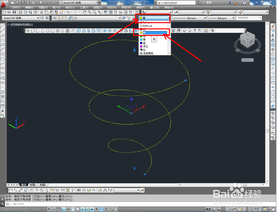Click the Box solid icon in Modeling toolbar

(33, 31)
